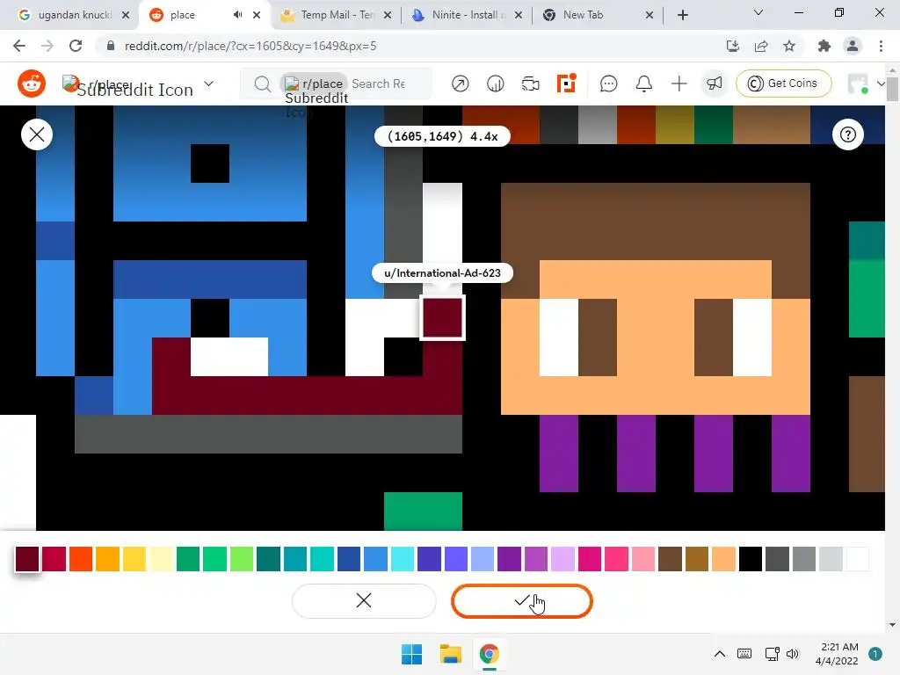The width and height of the screenshot is (900, 675).
Task: Close the Temp Mail tab
Action: coord(388,15)
